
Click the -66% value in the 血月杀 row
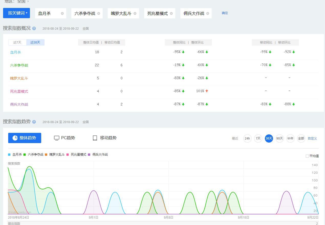coord(201,52)
